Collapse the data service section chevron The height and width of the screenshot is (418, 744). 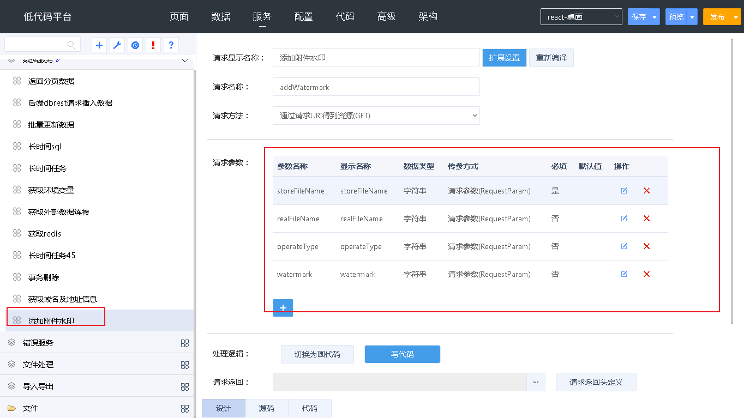(x=184, y=60)
